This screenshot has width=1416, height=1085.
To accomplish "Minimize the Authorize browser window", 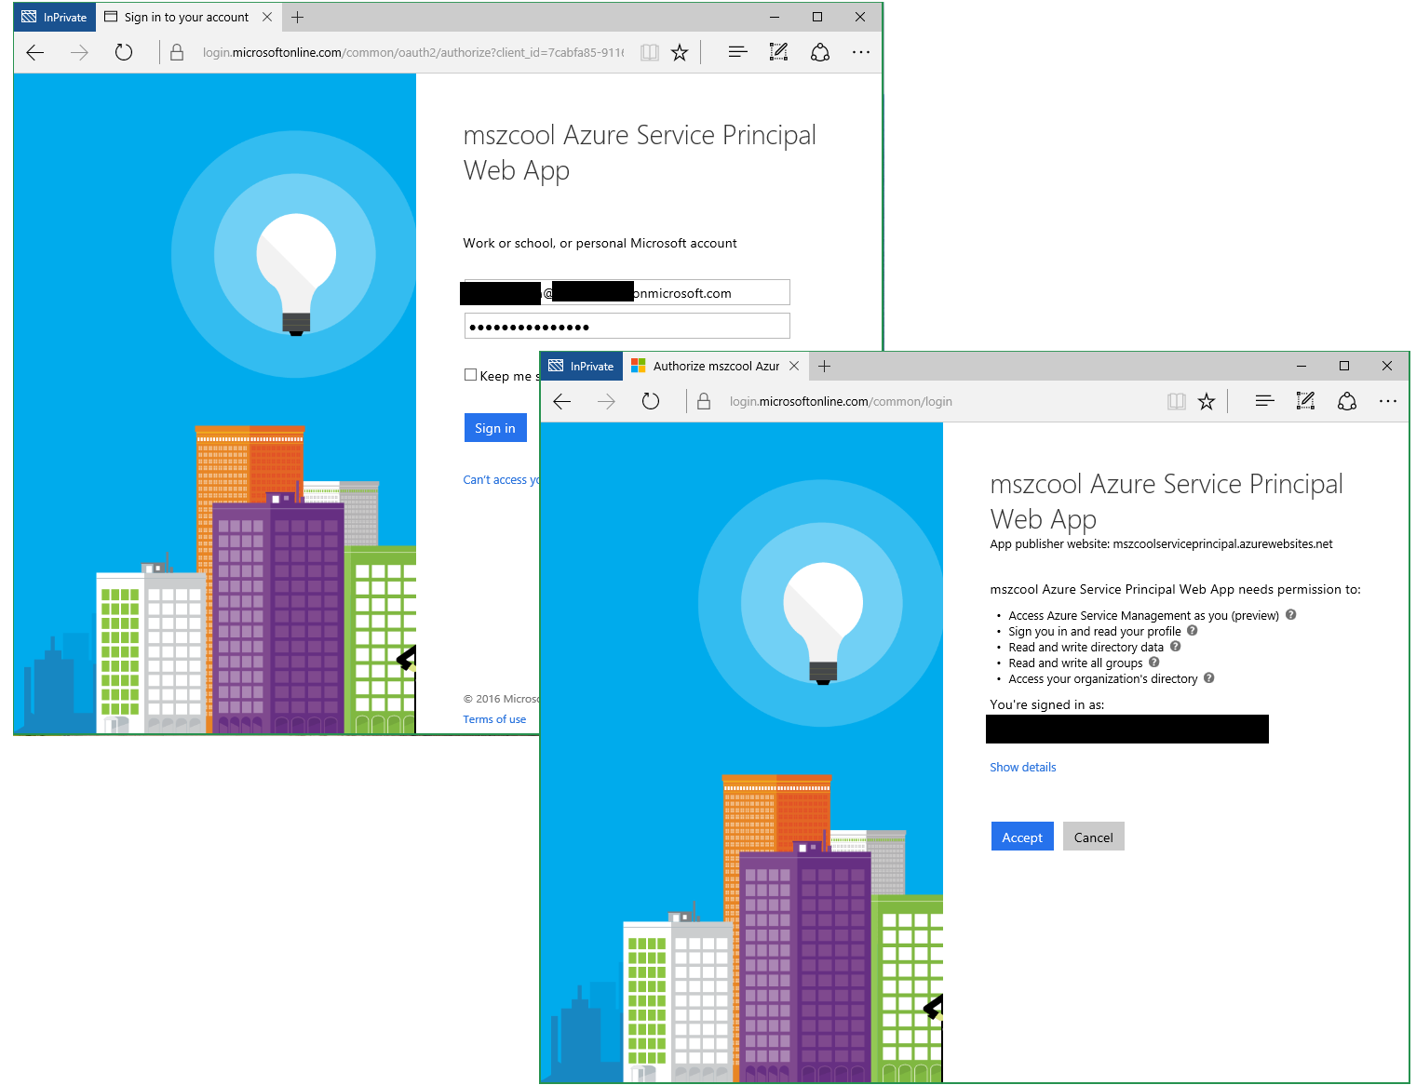I will coord(1301,366).
